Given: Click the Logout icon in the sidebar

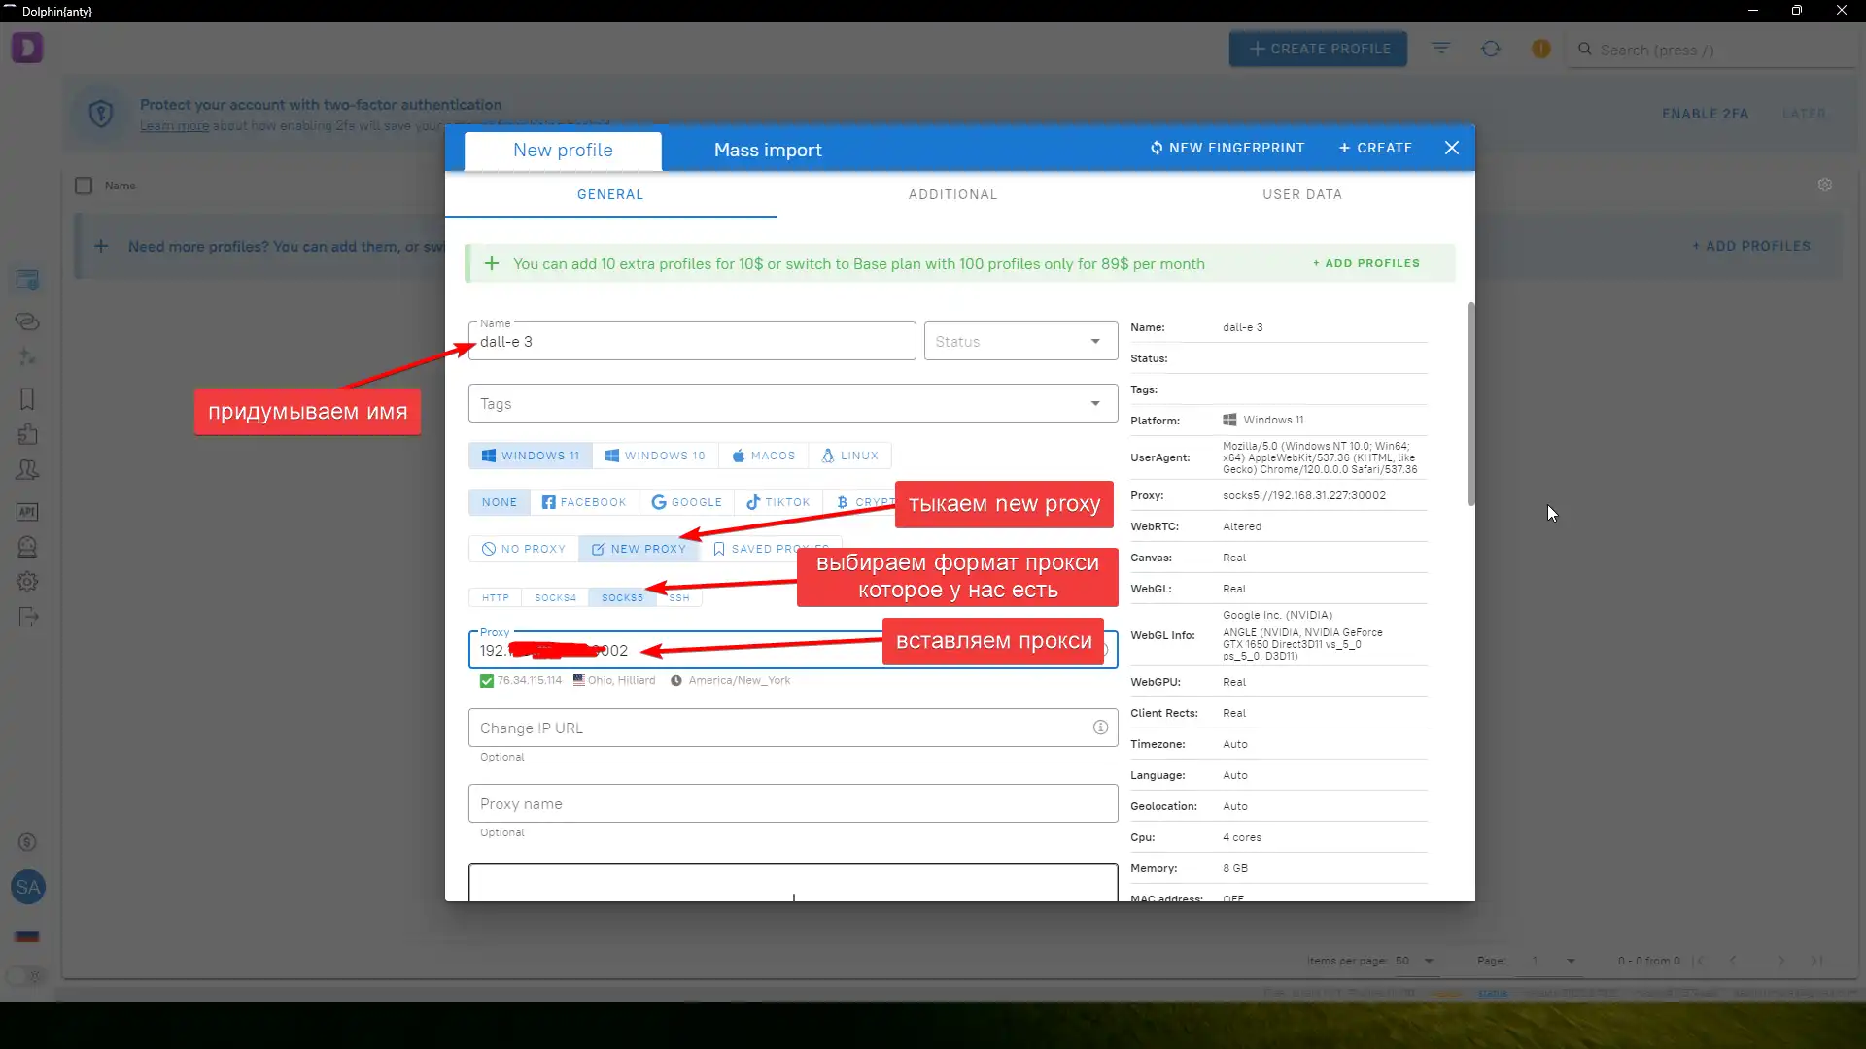Looking at the screenshot, I should coord(27,617).
